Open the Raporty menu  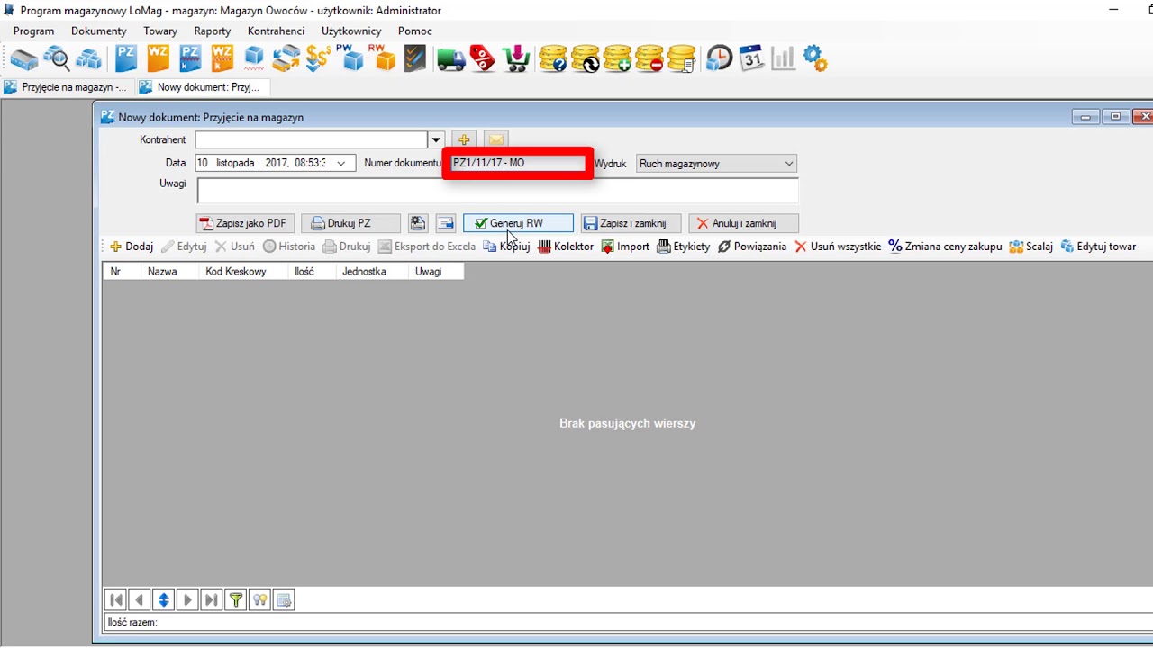point(213,31)
